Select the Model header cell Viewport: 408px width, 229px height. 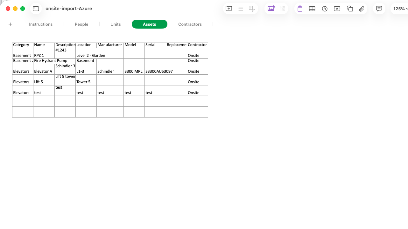point(134,45)
